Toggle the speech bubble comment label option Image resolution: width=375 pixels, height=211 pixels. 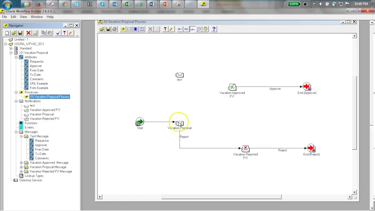coord(199,29)
